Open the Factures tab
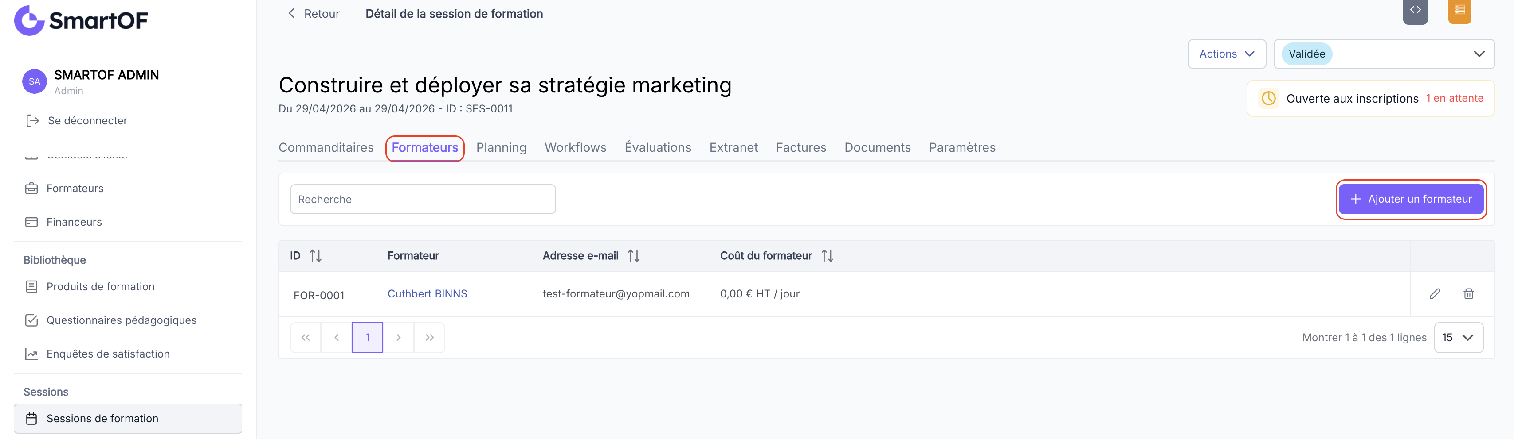 pyautogui.click(x=801, y=148)
